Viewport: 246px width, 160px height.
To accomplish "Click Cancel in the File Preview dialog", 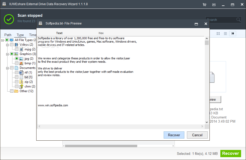I will tap(197, 135).
